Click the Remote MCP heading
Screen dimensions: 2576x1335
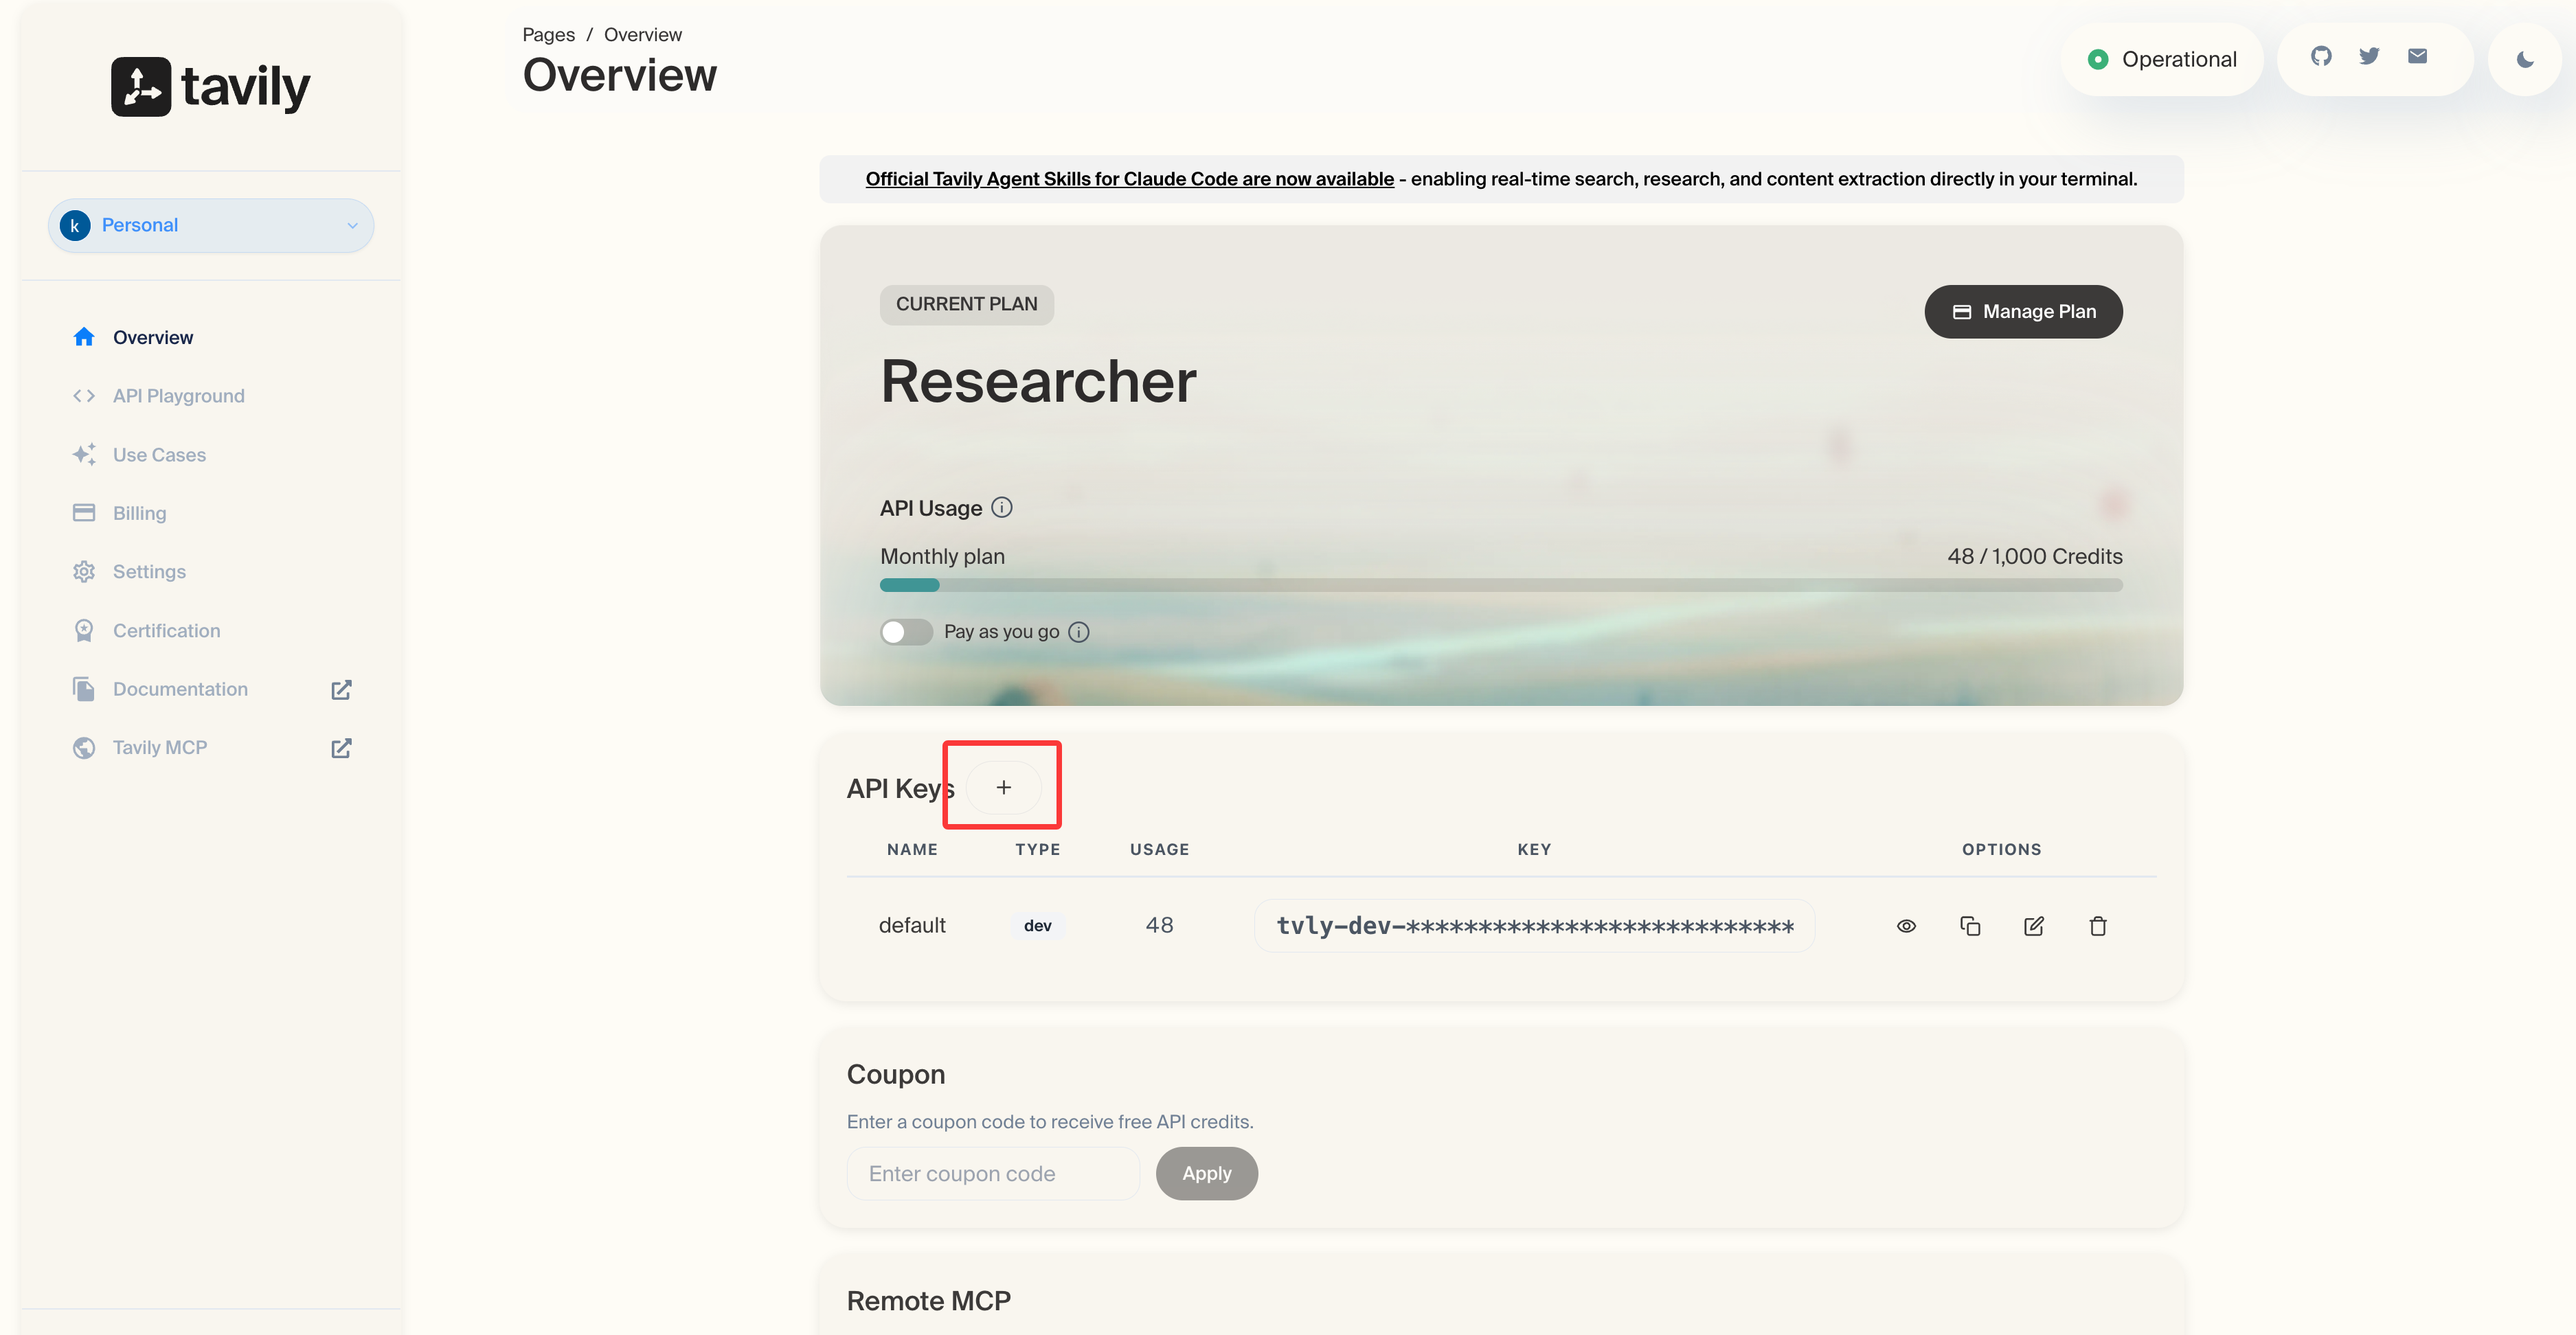point(928,1302)
